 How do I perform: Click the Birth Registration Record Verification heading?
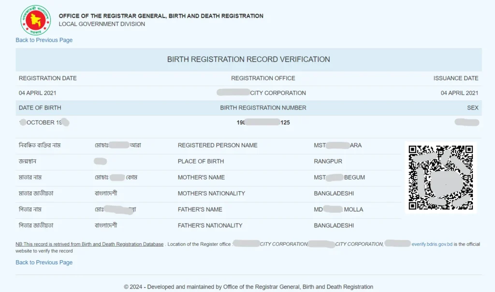248,59
